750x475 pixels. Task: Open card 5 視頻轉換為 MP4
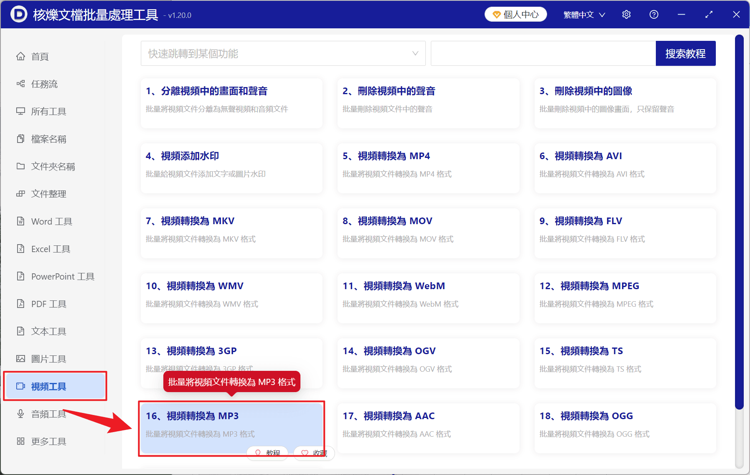coord(428,168)
